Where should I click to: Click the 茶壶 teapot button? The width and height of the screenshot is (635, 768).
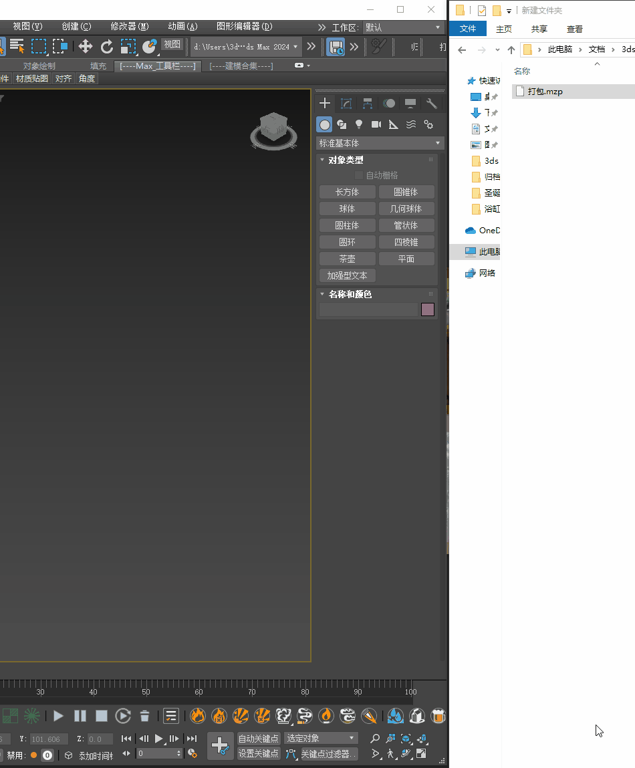(347, 259)
